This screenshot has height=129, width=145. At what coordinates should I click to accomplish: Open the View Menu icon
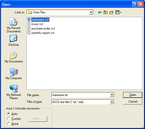[x=118, y=12]
